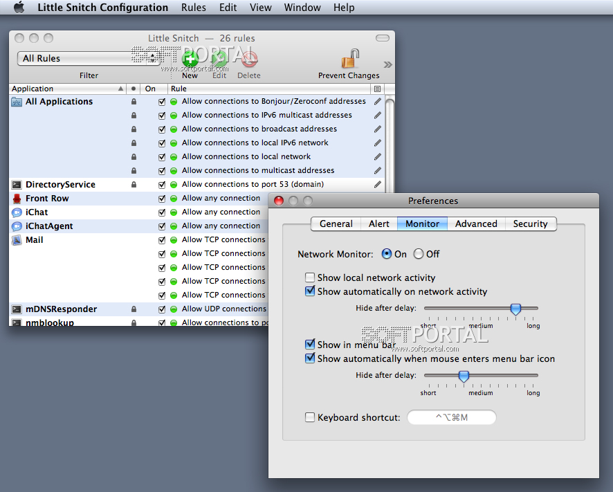The width and height of the screenshot is (613, 492).
Task: Click the lock icon on mDNSResponder row
Action: [x=134, y=309]
